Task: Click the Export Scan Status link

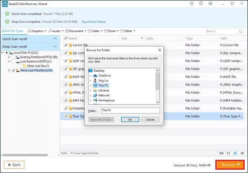Action: pyautogui.click(x=93, y=21)
